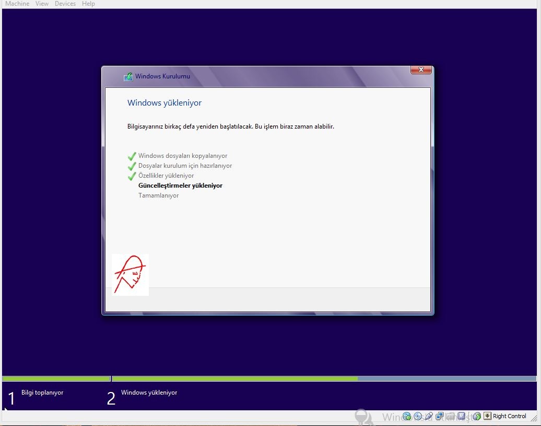Open the View menu

coord(42,4)
